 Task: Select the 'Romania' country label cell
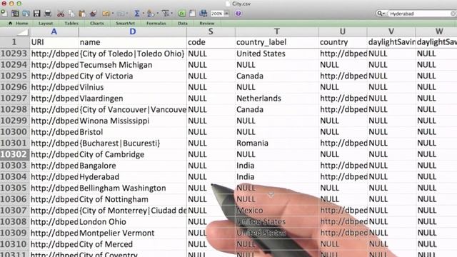(x=277, y=143)
